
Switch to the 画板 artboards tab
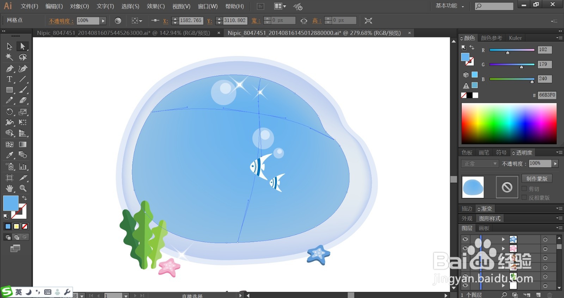484,228
